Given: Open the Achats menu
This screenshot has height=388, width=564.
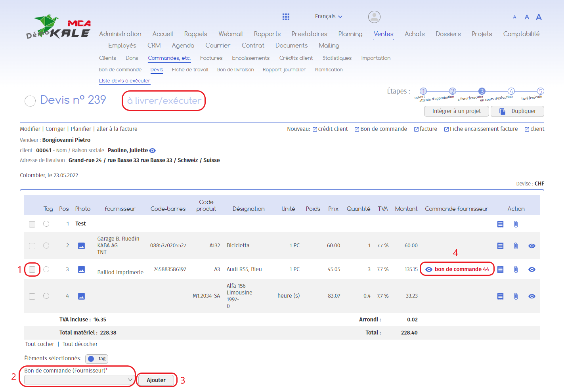Looking at the screenshot, I should pos(415,34).
